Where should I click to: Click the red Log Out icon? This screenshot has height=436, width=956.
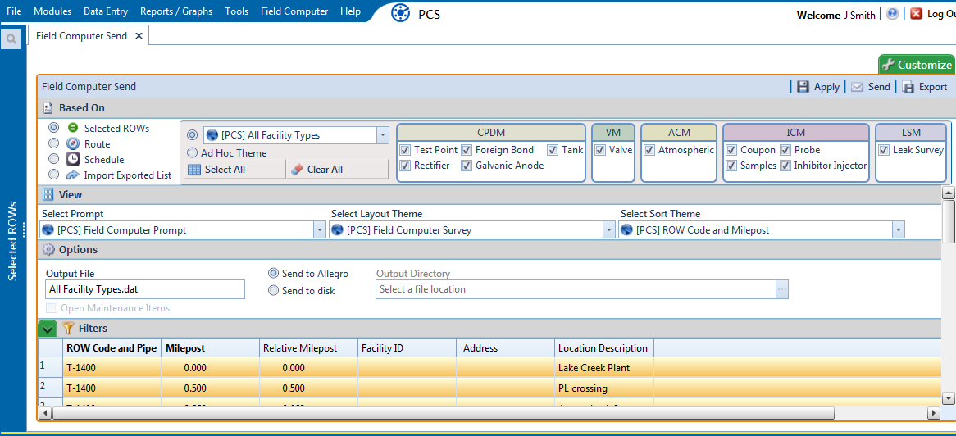pyautogui.click(x=916, y=14)
